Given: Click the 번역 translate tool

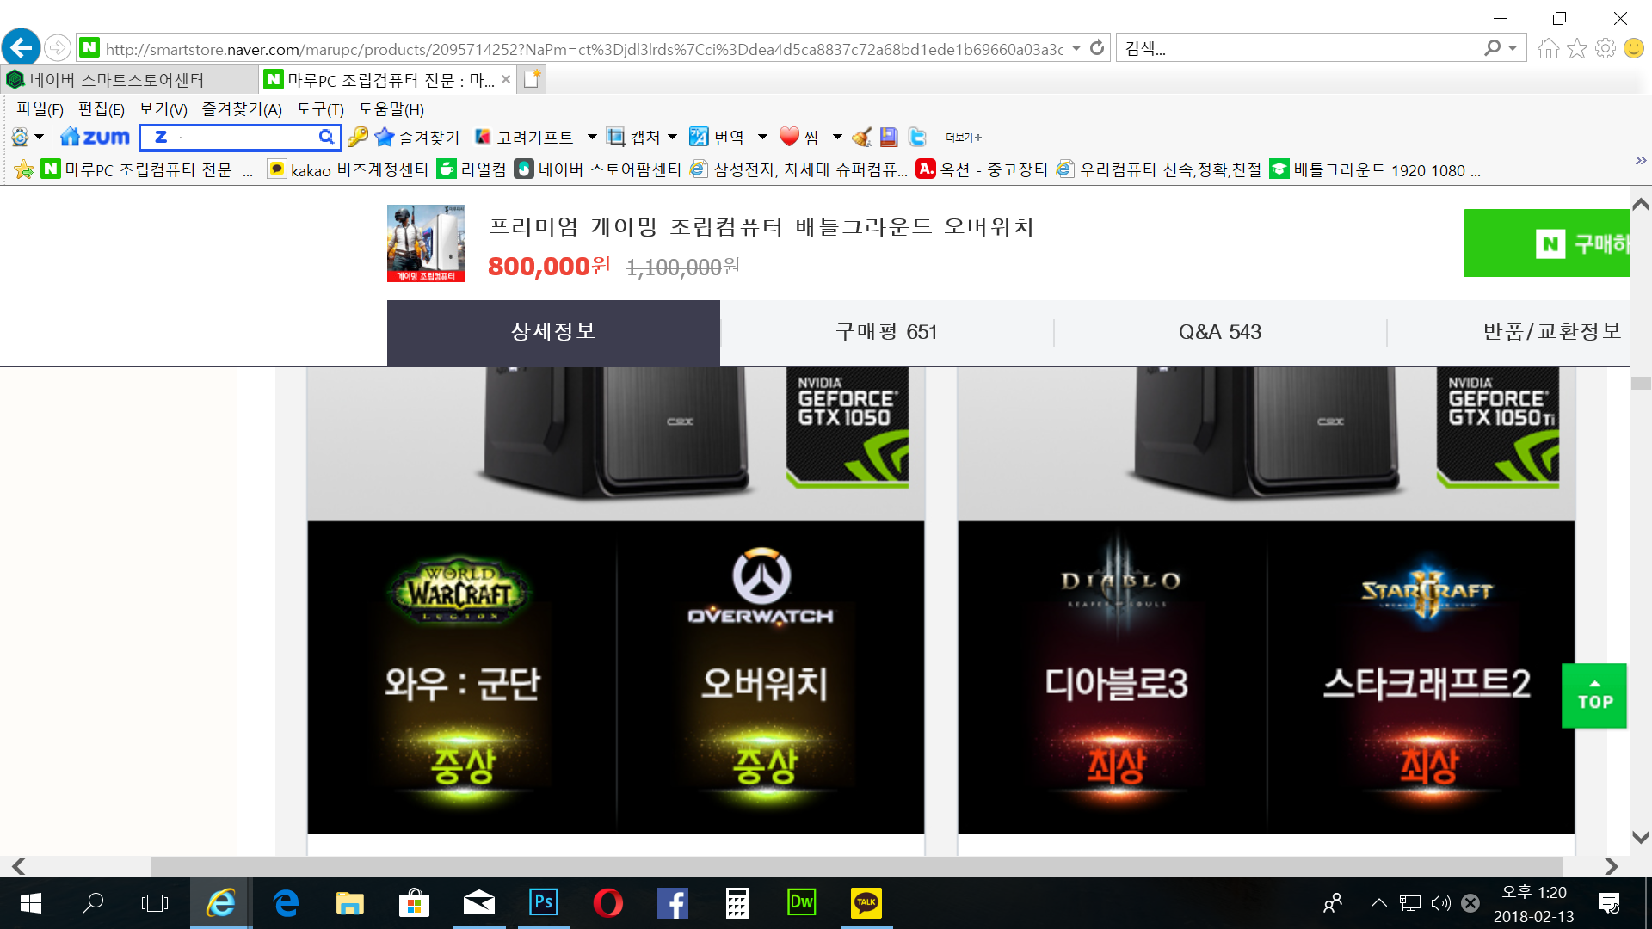Looking at the screenshot, I should tap(717, 138).
